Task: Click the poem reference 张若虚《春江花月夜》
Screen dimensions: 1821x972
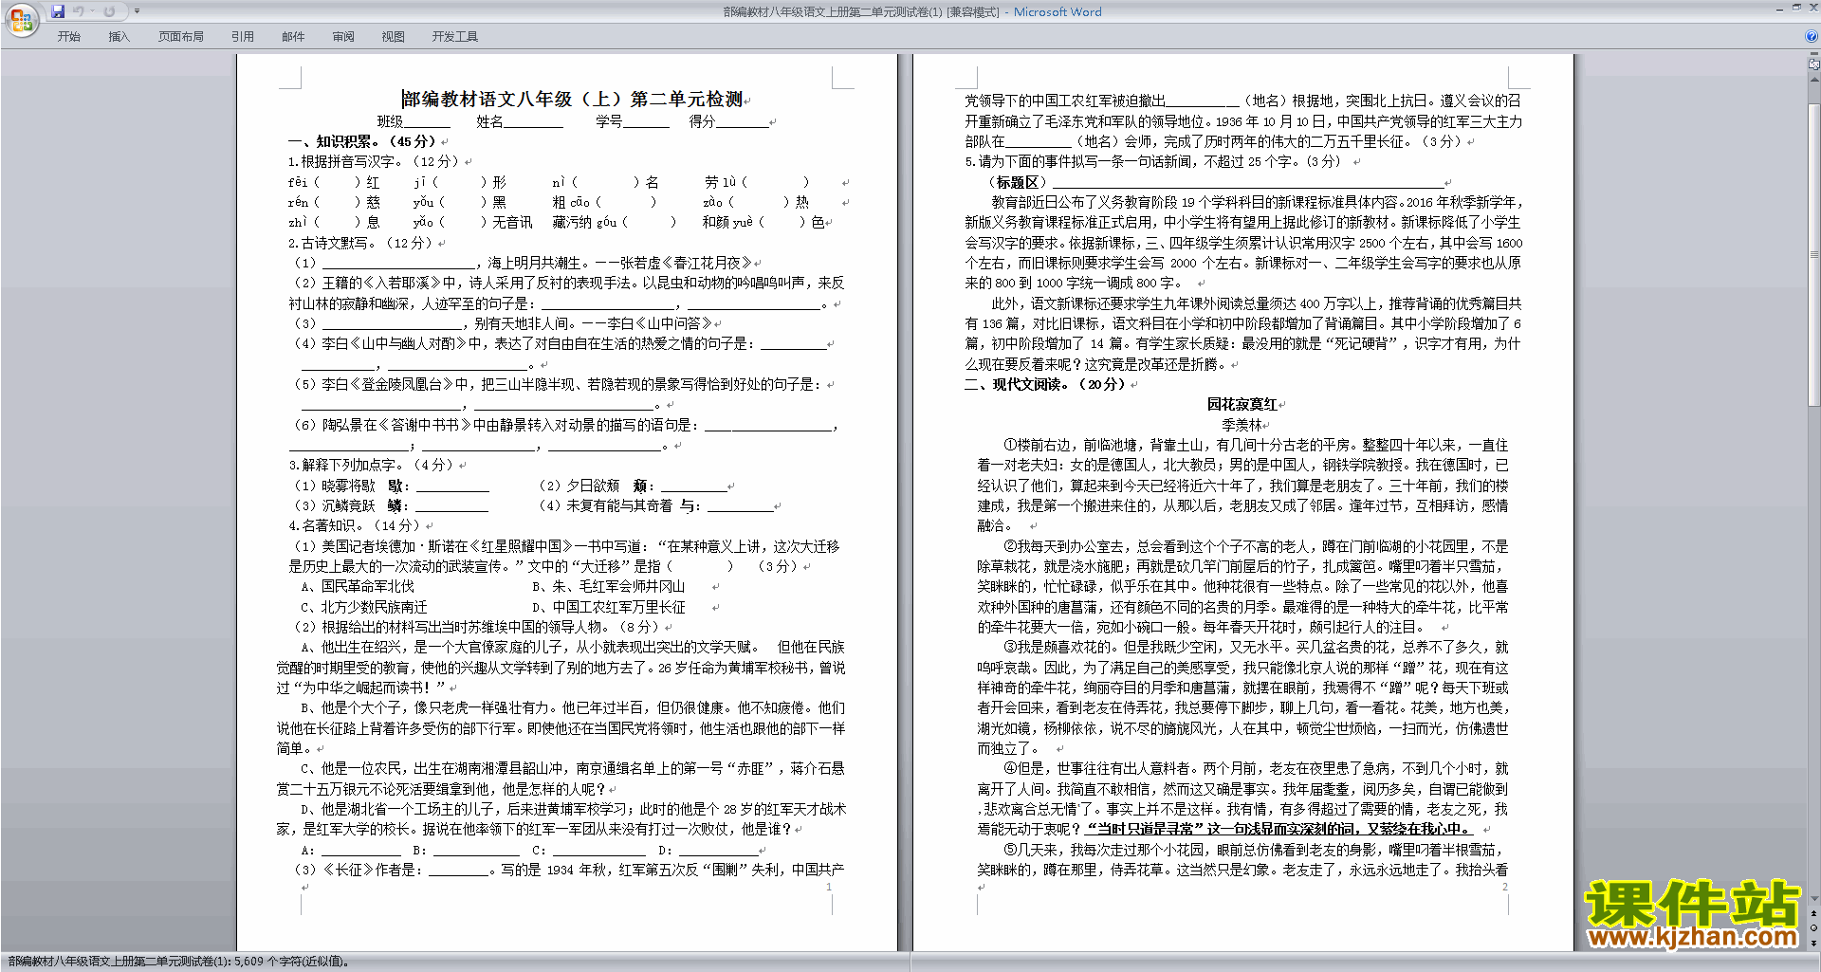Action: coord(686,263)
